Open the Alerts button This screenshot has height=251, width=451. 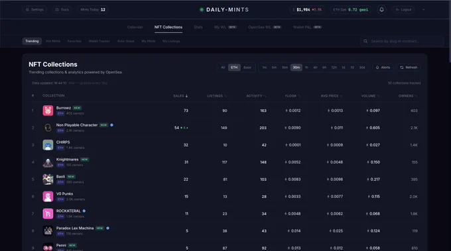coord(383,68)
